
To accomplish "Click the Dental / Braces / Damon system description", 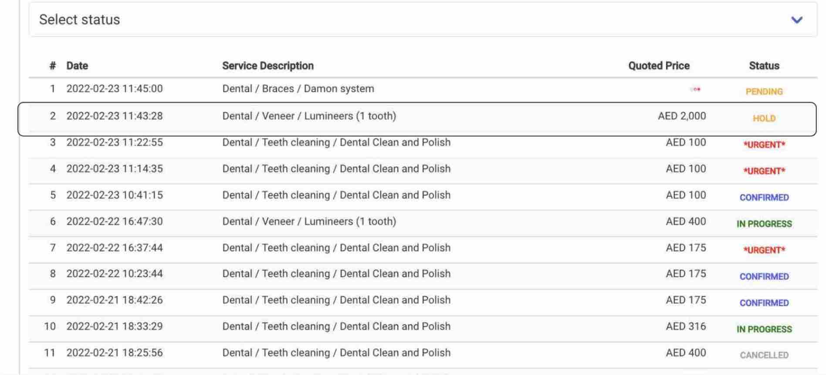I will tap(298, 89).
